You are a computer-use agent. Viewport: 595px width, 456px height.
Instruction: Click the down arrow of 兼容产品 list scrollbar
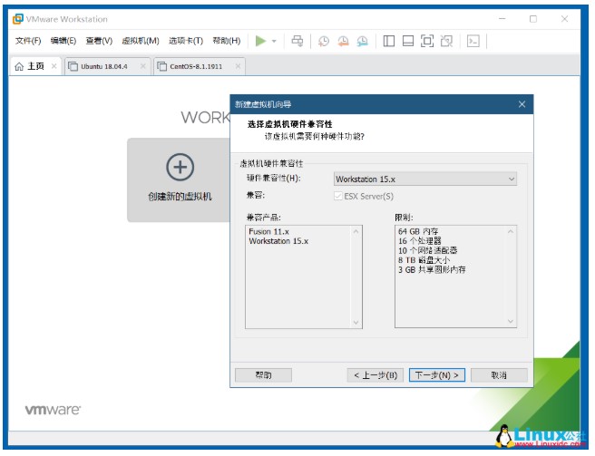(356, 323)
